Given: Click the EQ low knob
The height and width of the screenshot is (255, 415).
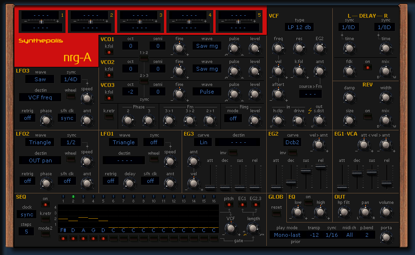Looking at the screenshot, I should click(x=298, y=212).
